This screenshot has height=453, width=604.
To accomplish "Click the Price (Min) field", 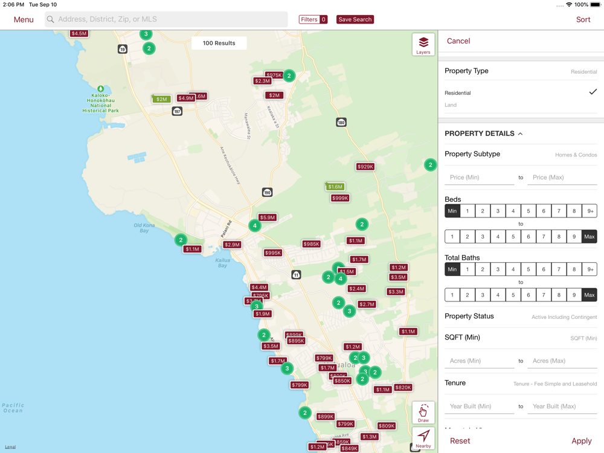I will point(479,178).
